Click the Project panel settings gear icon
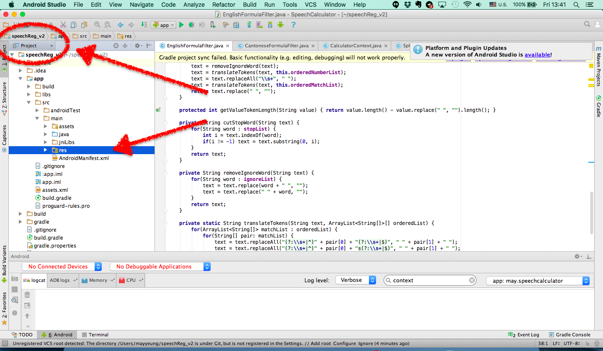 click(137, 46)
